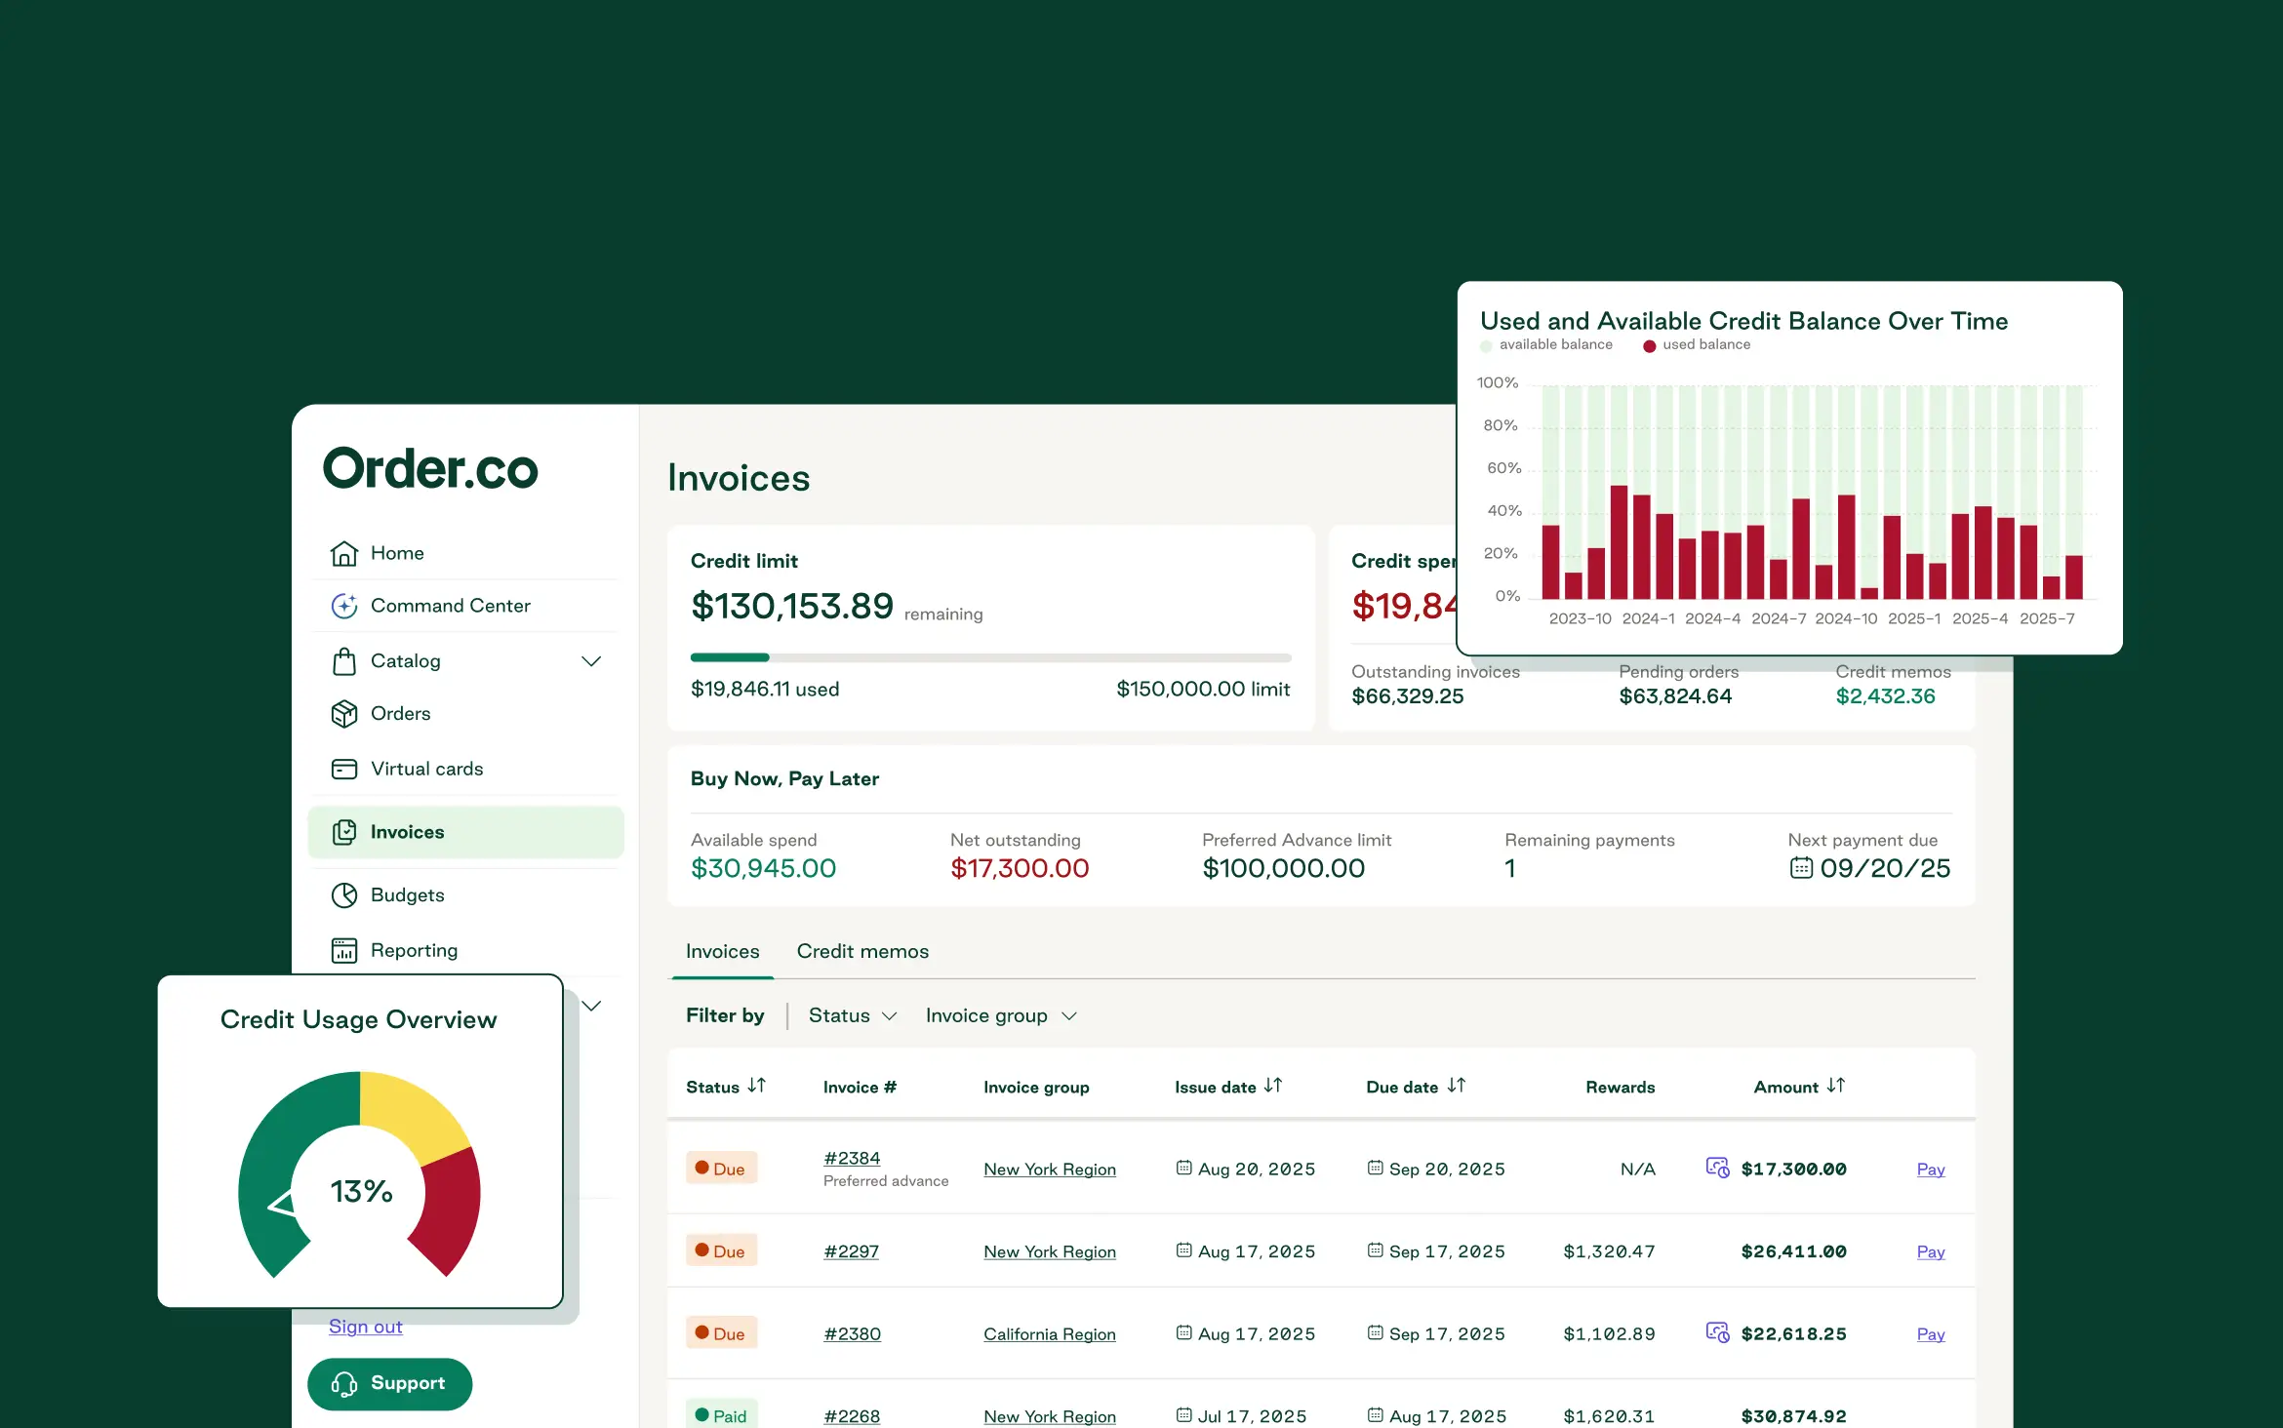Screen dimensions: 2283x1428
Task: Click the headset icon on Support
Action: (343, 1384)
